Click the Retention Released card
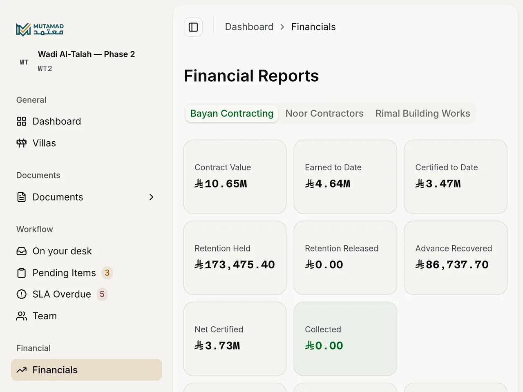 point(345,258)
